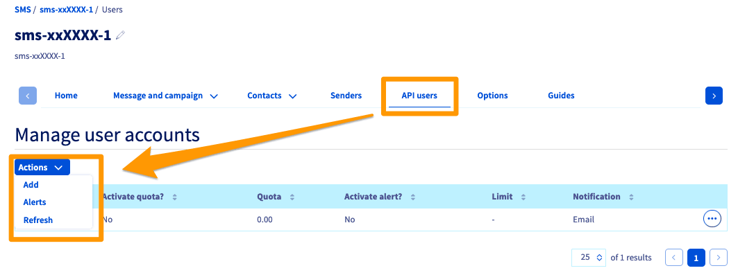Image resolution: width=738 pixels, height=275 pixels.
Task: Open the Home tab
Action: point(66,96)
